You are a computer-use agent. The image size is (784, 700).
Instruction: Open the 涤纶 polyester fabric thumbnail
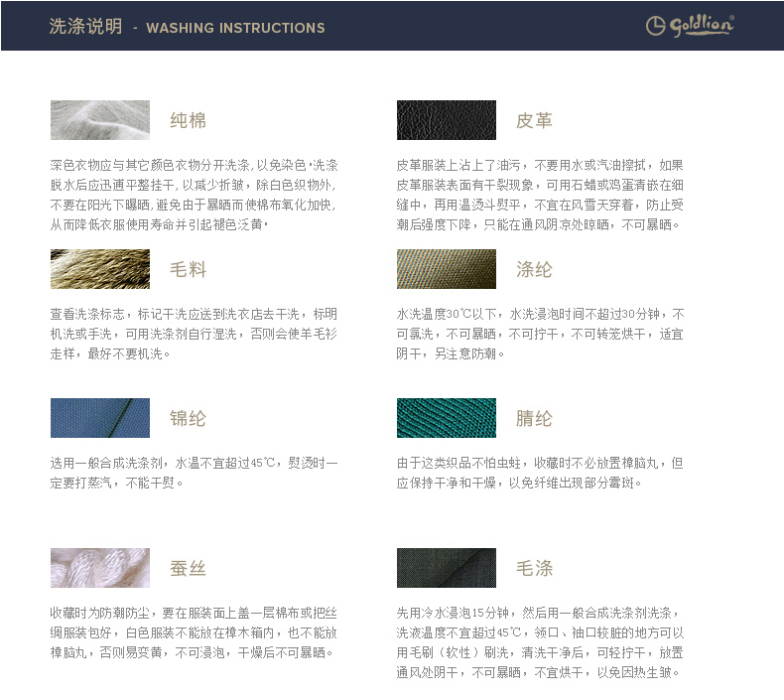tap(447, 269)
